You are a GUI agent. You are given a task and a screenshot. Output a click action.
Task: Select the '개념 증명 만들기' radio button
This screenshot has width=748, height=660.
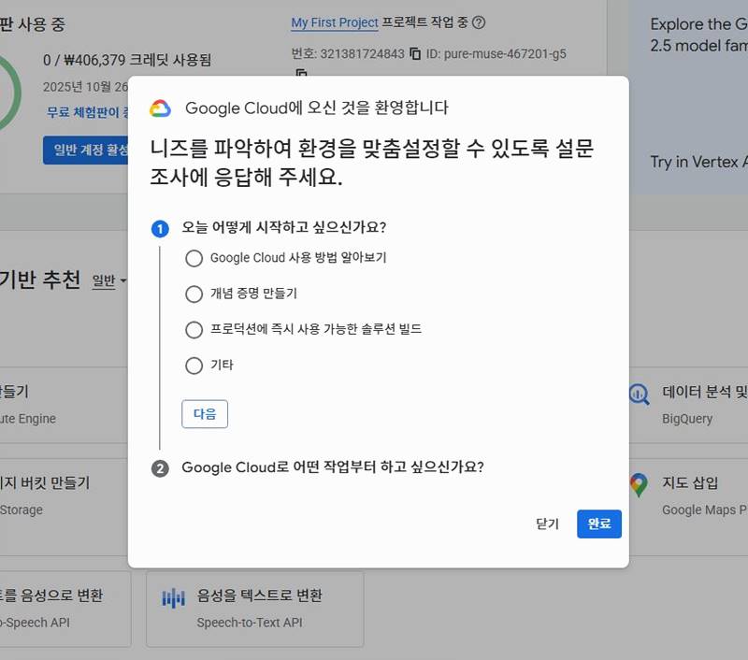click(x=194, y=294)
